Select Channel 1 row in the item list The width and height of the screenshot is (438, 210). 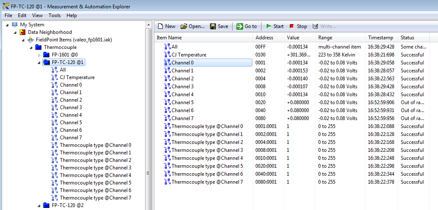182,71
